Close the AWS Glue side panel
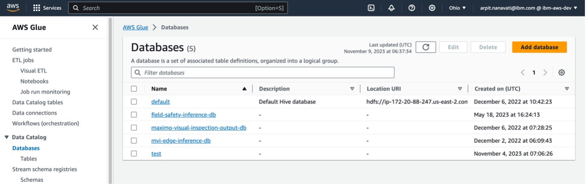 95,27
